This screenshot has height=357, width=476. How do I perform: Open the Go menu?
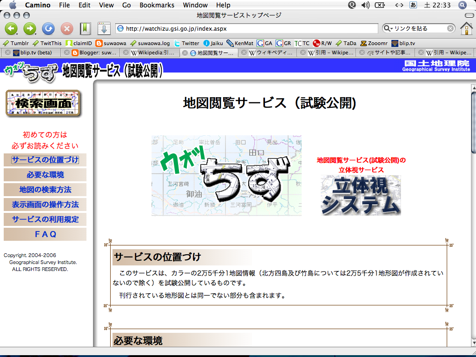(x=126, y=5)
